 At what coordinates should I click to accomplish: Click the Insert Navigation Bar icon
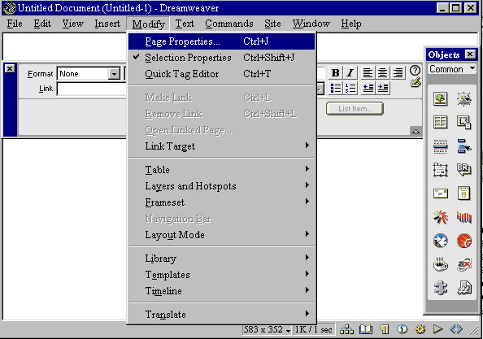pyautogui.click(x=464, y=146)
